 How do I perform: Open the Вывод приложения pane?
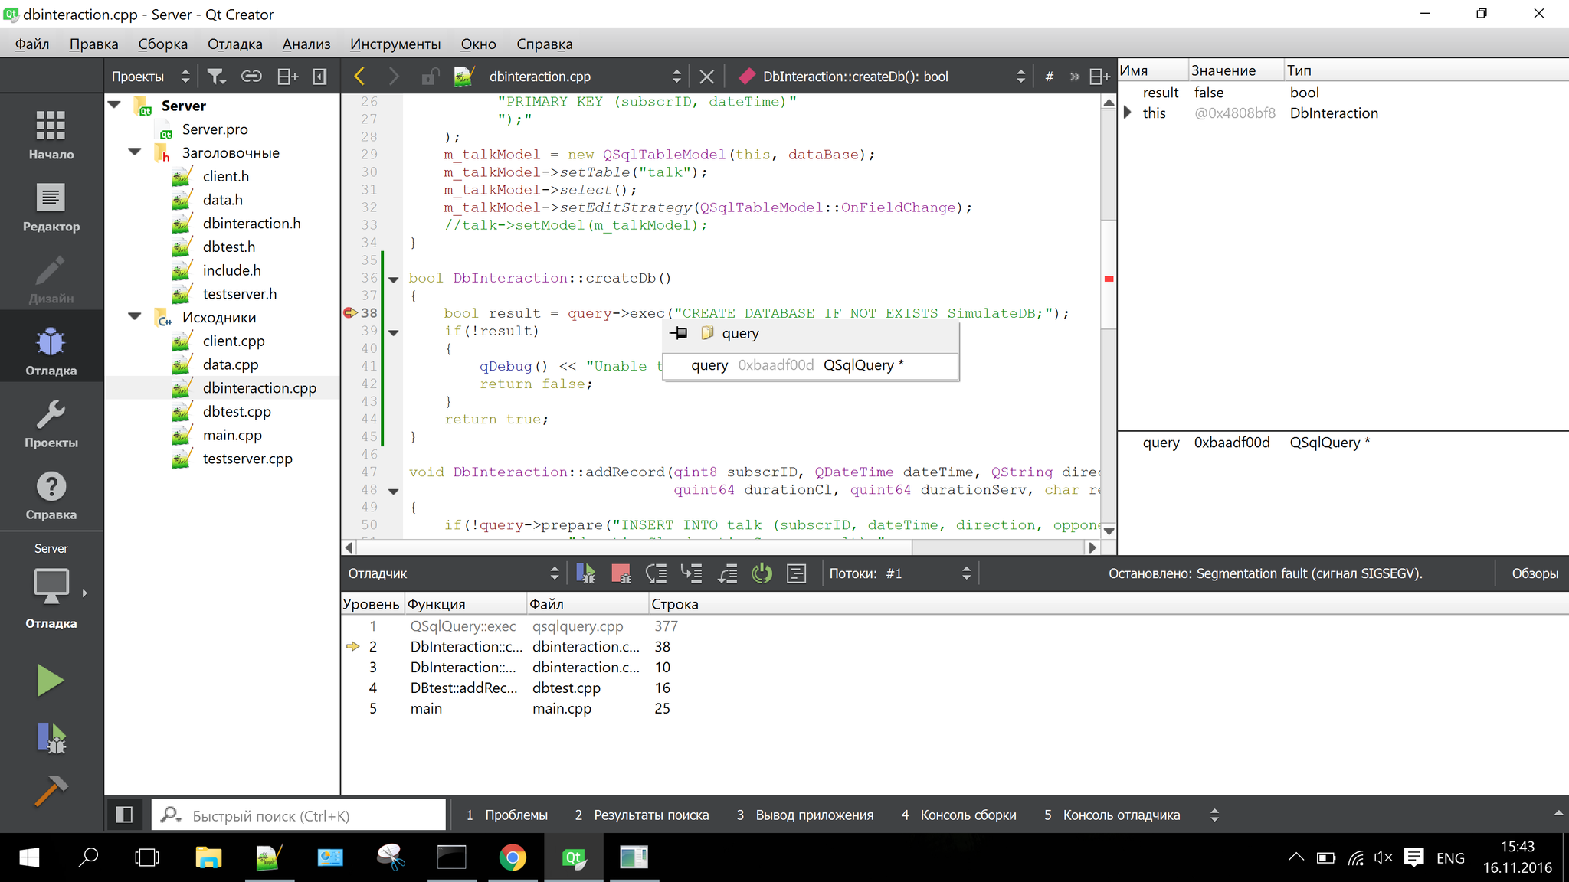(x=805, y=815)
